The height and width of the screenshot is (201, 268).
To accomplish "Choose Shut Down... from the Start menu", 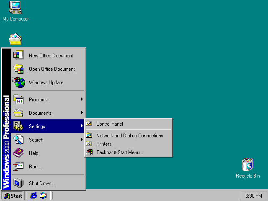I will [x=48, y=183].
